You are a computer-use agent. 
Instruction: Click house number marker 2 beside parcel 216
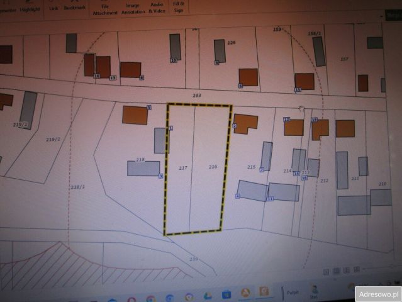pos(234,126)
